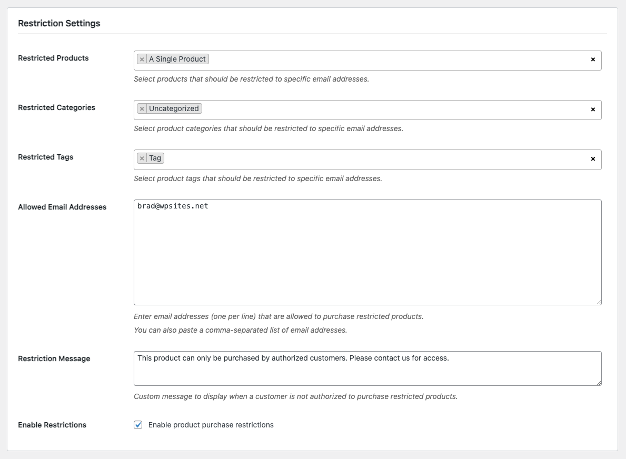Uncheck the product purchase restrictions checkbox

[138, 425]
